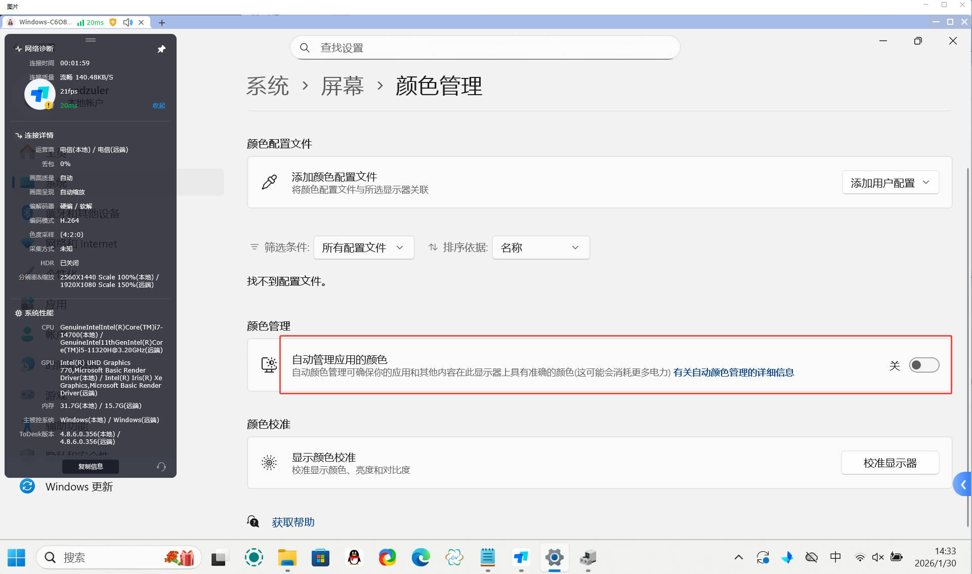Click 复制信息 in the ToDesk panel
This screenshot has height=574, width=972.
90,466
